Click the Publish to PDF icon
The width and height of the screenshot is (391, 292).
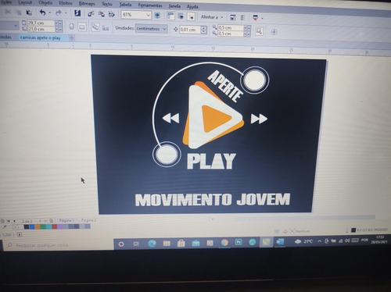(x=112, y=14)
